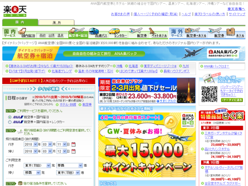Click the green bullet beside ANA楽パックとは？
This screenshot has height=186, width=248.
coord(202,67)
